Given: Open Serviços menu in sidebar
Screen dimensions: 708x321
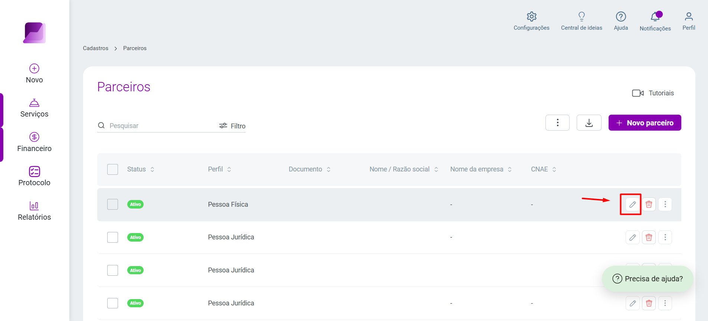Looking at the screenshot, I should (x=35, y=108).
